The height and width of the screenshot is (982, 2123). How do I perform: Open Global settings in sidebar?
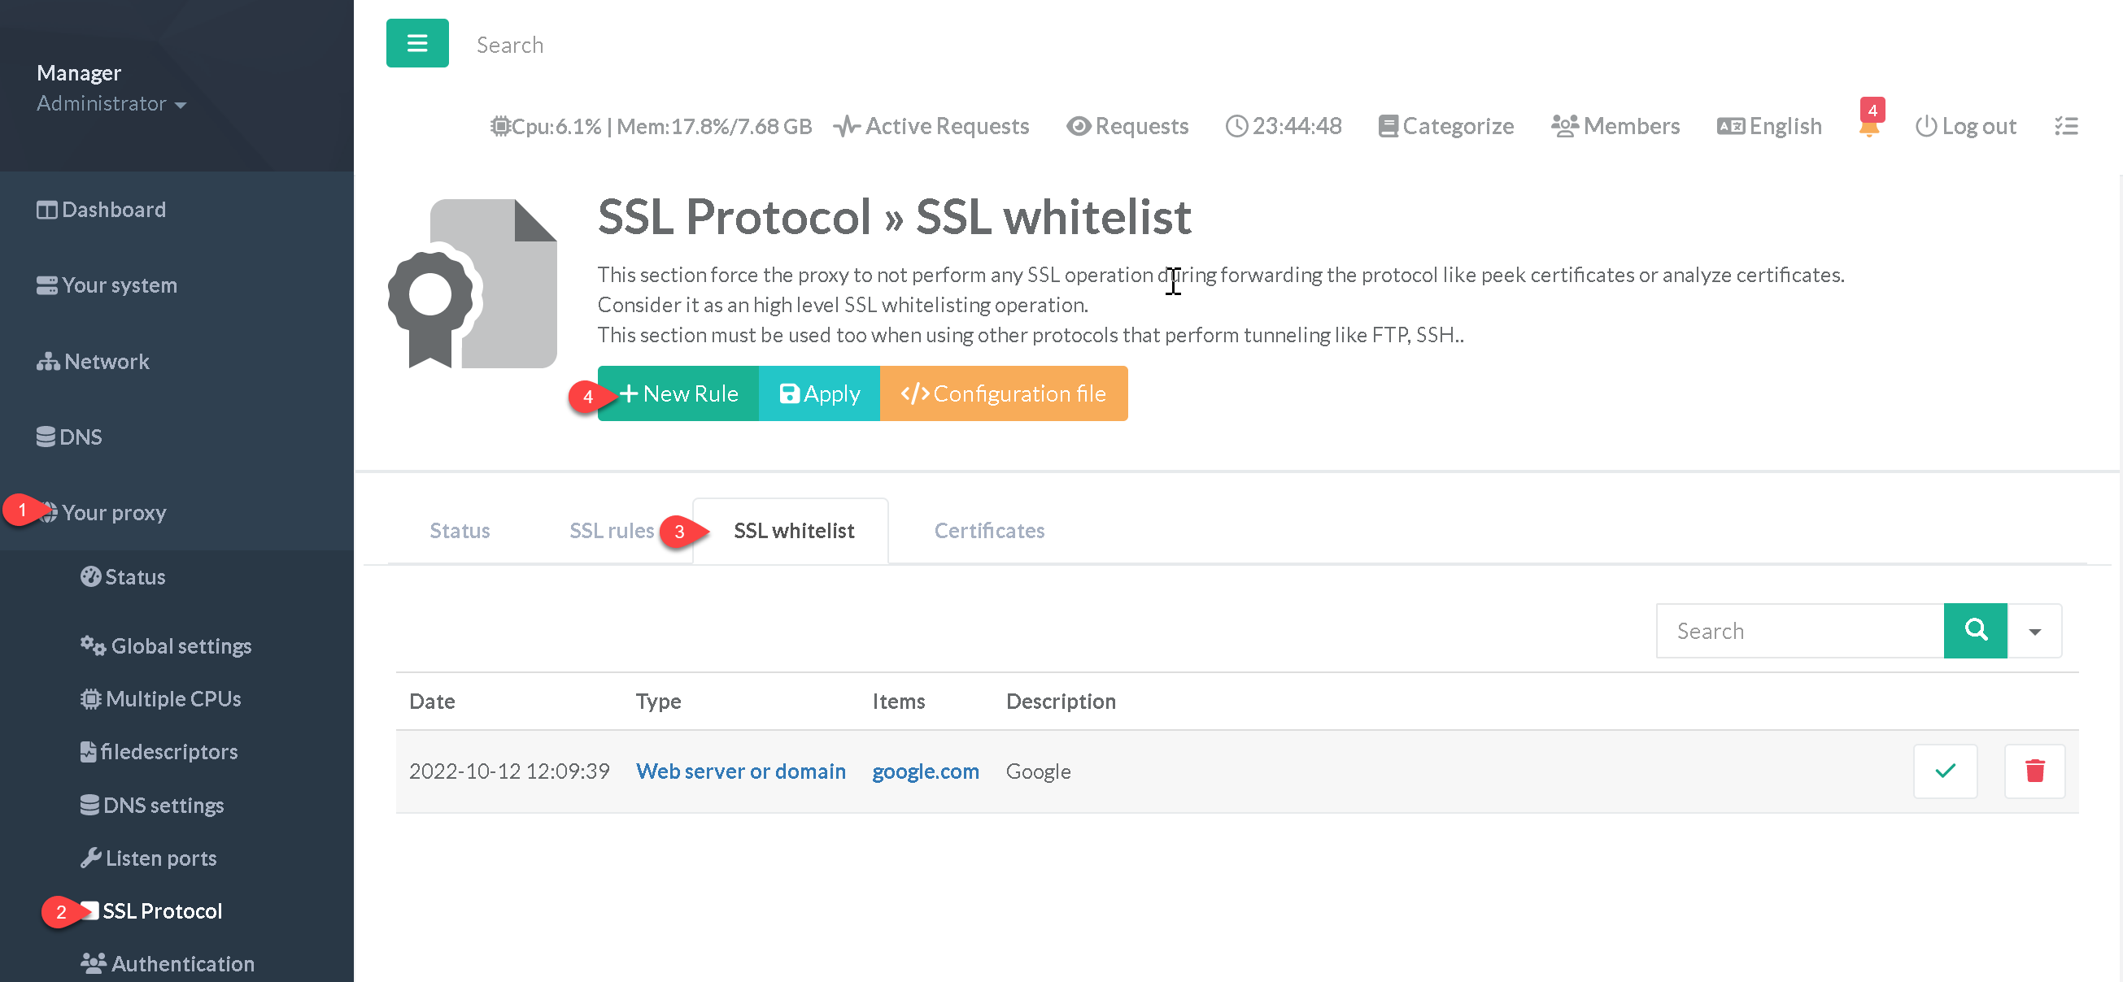tap(181, 646)
